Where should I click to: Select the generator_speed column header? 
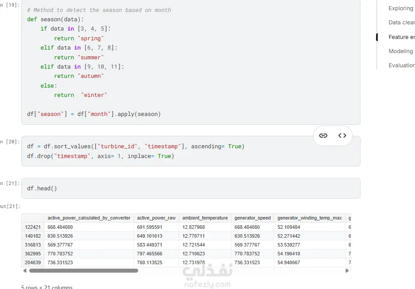point(252,218)
